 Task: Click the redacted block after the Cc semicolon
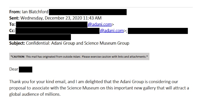click(x=158, y=31)
